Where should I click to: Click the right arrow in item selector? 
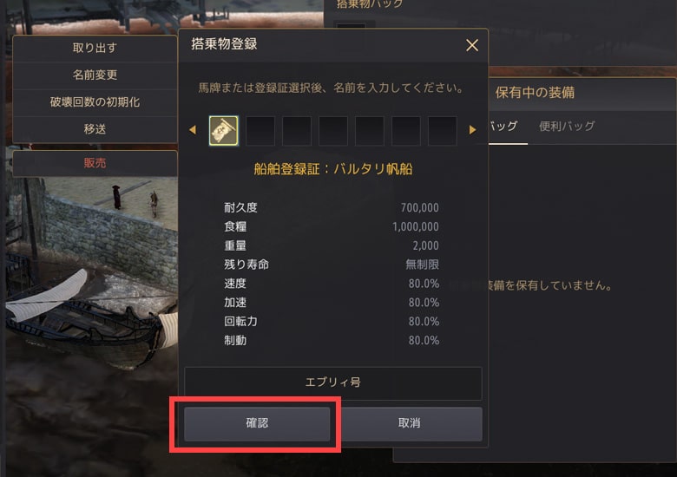pos(472,129)
